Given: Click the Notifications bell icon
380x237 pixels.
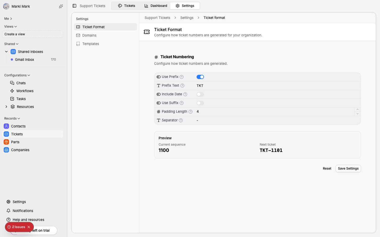Looking at the screenshot, I should click(8, 211).
